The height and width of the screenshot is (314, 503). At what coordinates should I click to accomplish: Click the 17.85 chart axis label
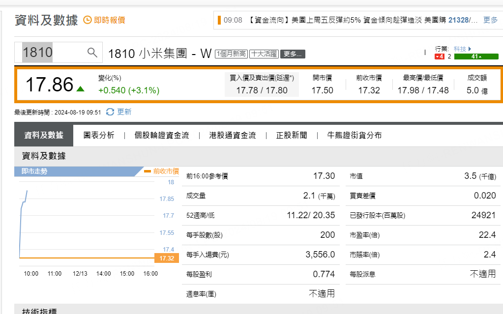coord(167,199)
